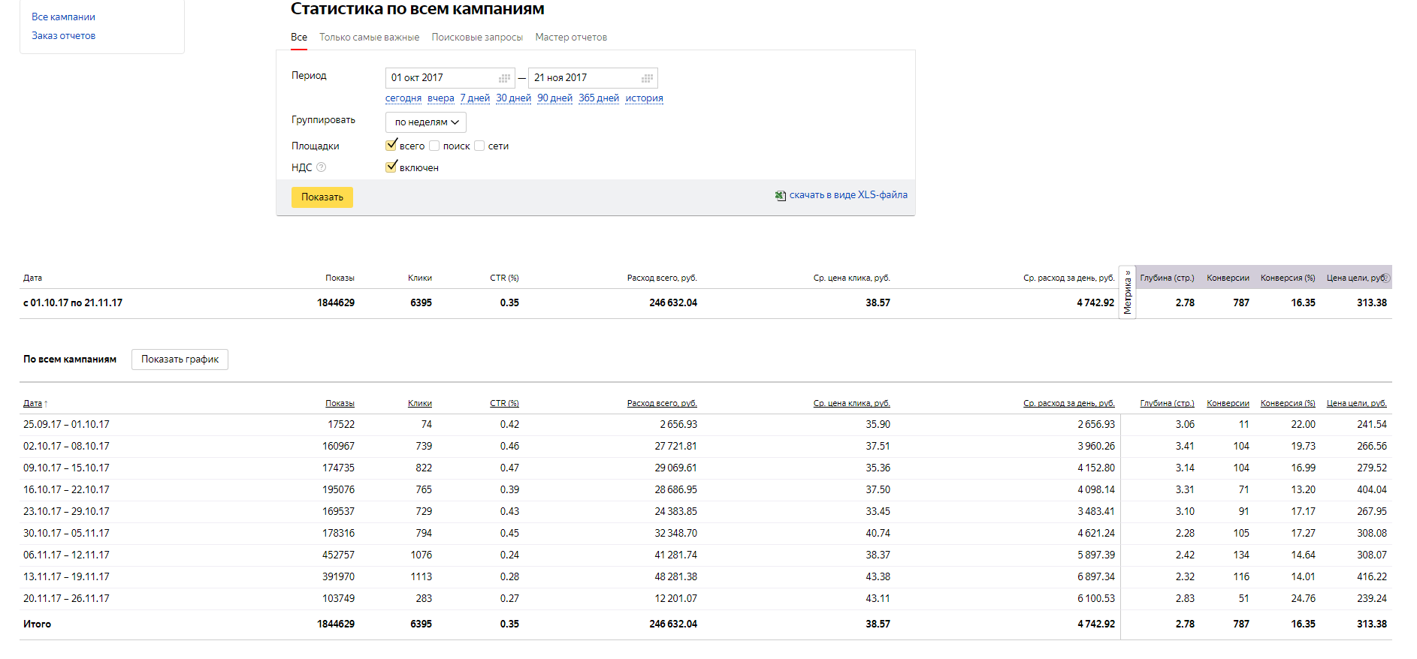
Task: Click 'Статистика по всем кампаниям' heading
Action: [418, 9]
